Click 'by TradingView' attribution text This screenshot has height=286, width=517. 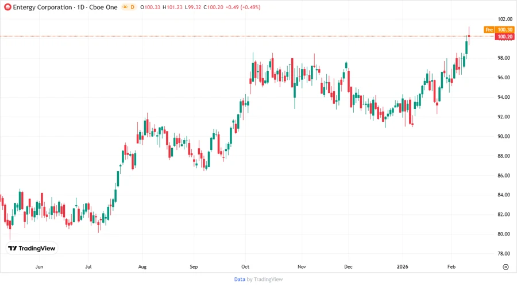(265, 280)
